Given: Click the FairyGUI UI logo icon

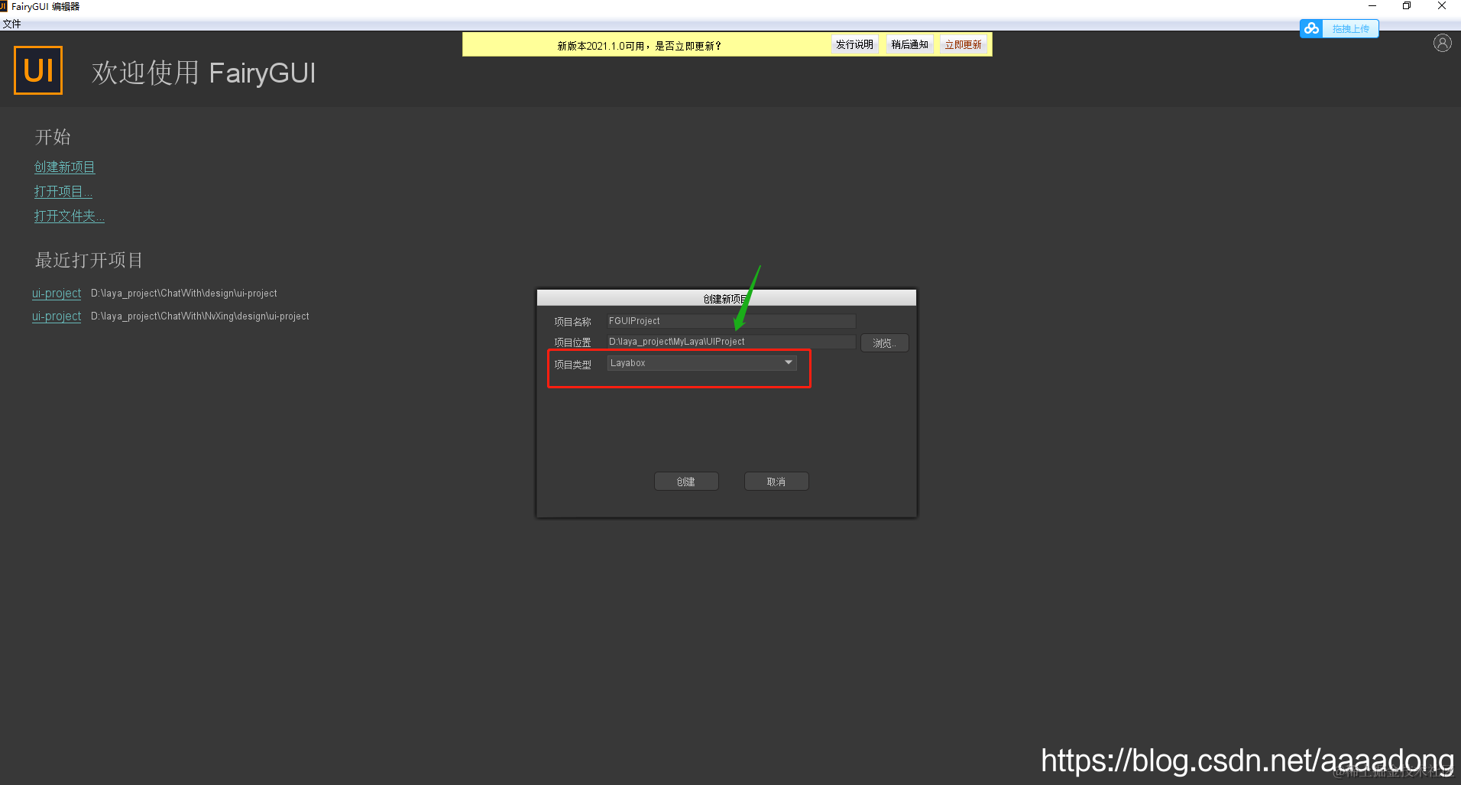Looking at the screenshot, I should pyautogui.click(x=38, y=70).
